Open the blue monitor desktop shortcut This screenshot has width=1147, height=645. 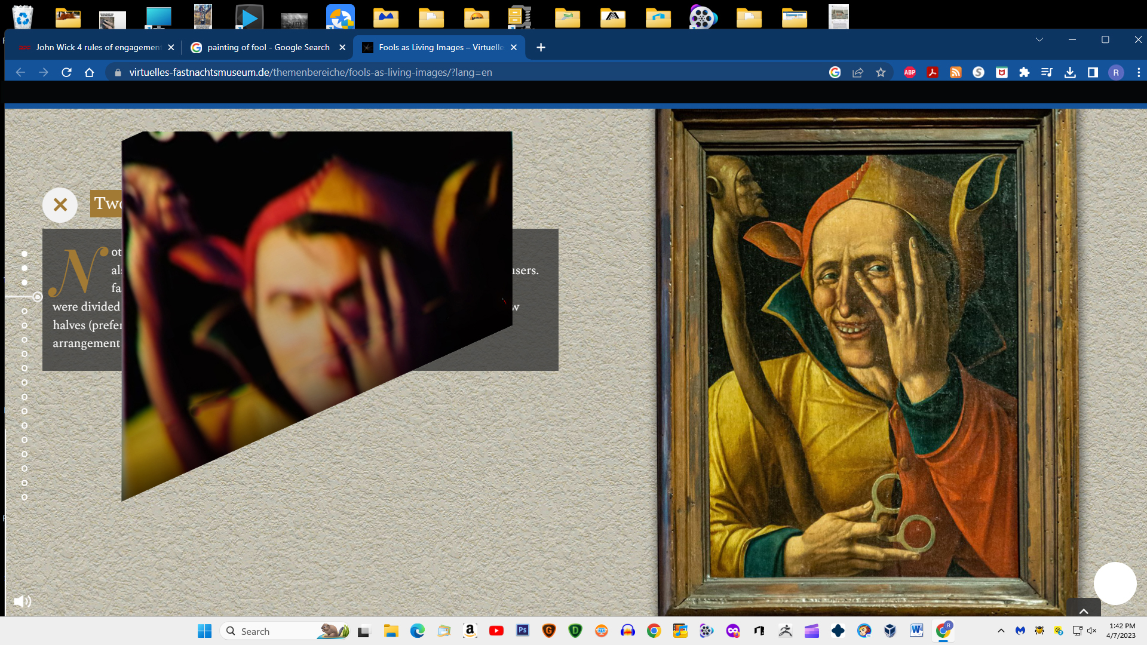(158, 17)
